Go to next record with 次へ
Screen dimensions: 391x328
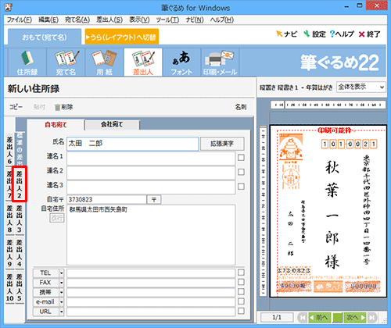tap(355, 317)
